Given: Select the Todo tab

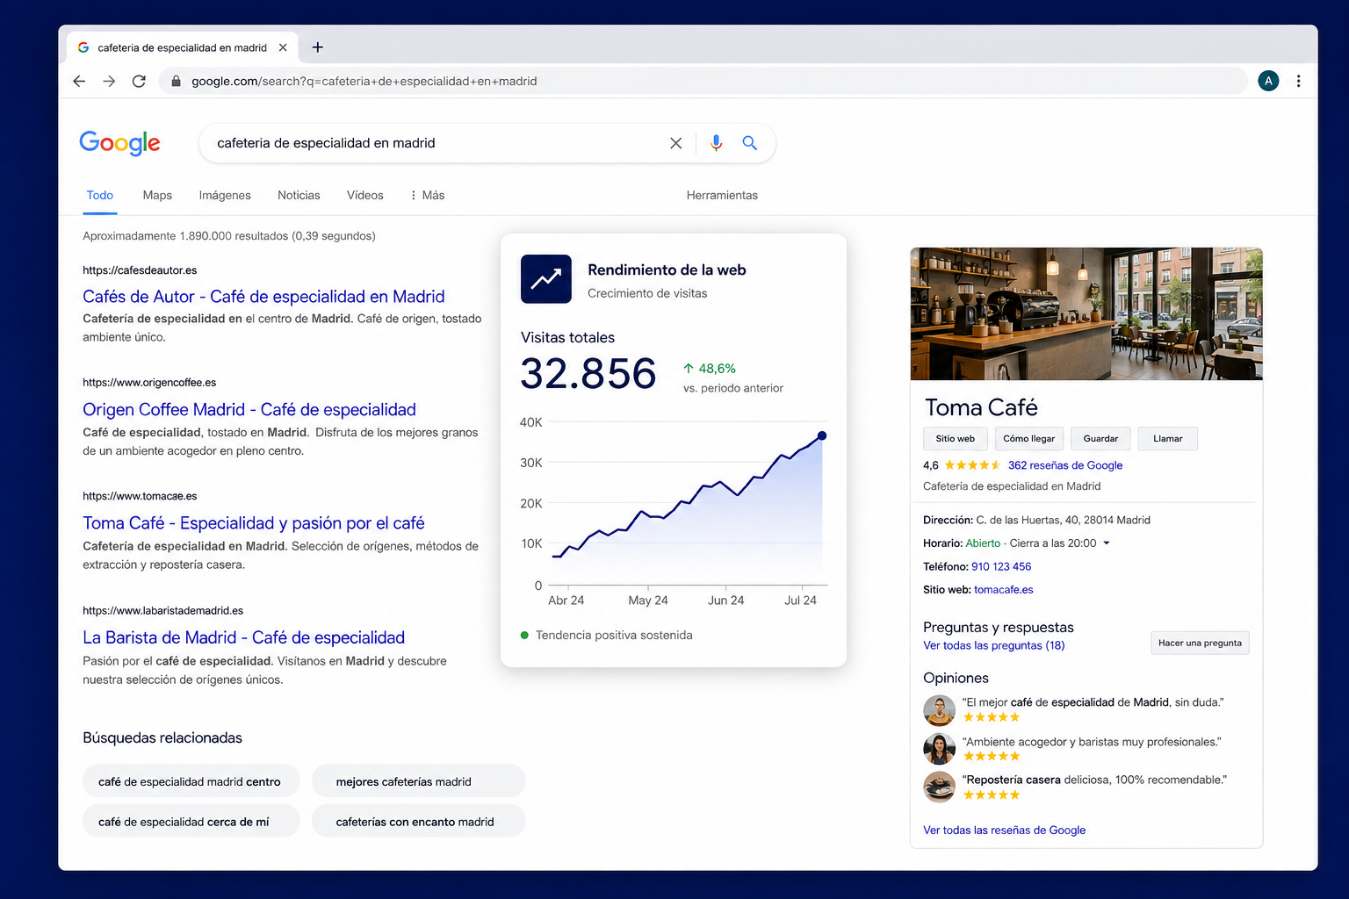Looking at the screenshot, I should coord(100,195).
